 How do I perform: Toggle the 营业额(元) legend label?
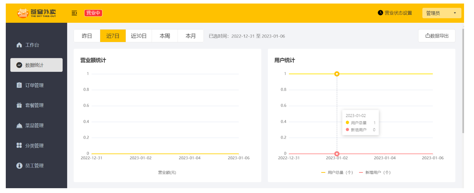(167, 172)
